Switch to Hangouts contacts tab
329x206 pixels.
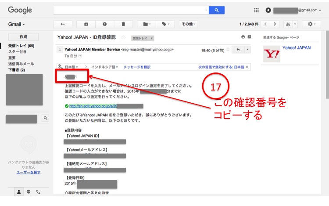point(19,192)
